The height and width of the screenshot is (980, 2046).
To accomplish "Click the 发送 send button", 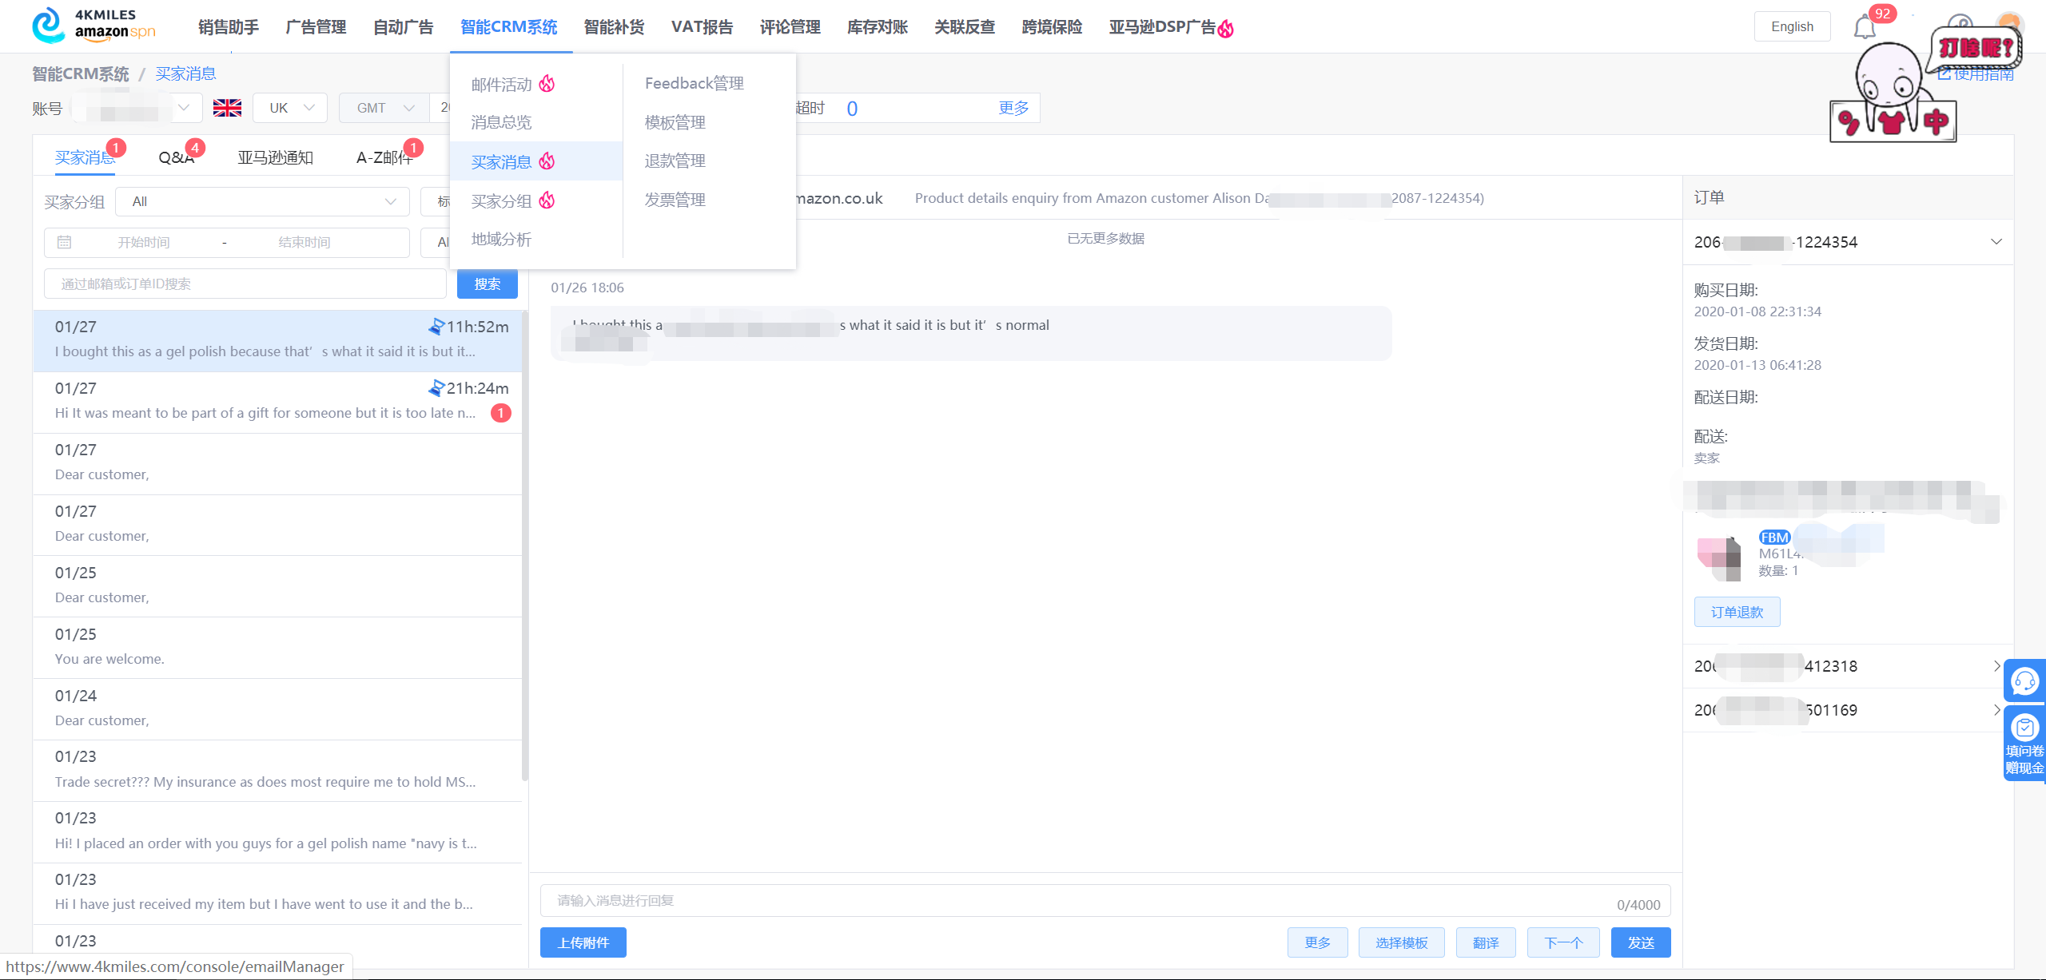I will pyautogui.click(x=1641, y=942).
